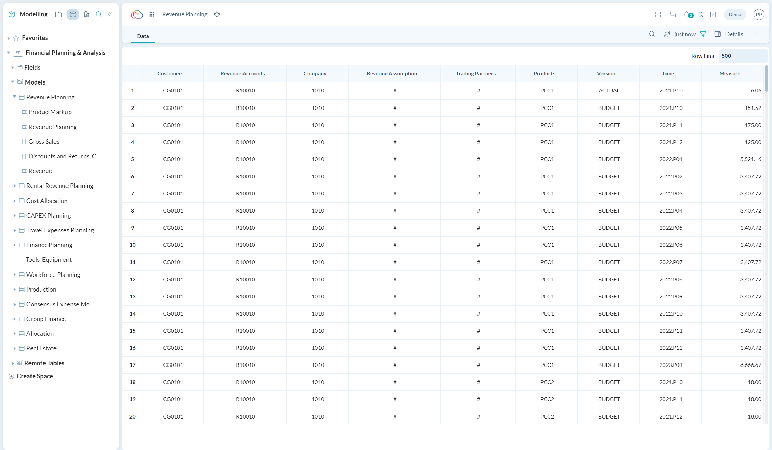Open the ellipsis menu near Details
This screenshot has height=450, width=772.
[754, 34]
